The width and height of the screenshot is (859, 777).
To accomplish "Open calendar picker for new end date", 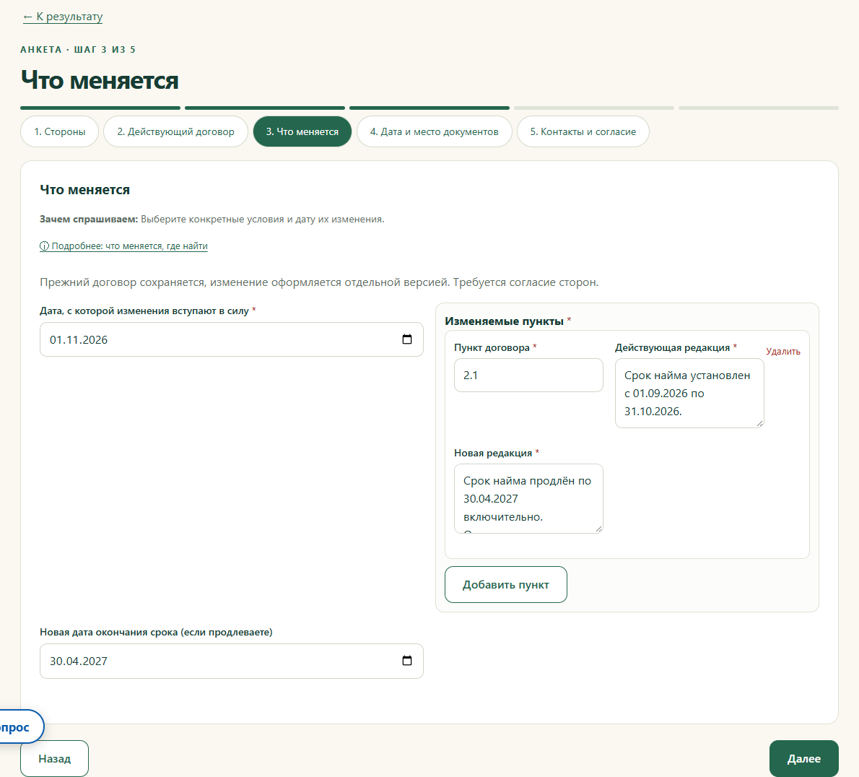I will click(407, 660).
